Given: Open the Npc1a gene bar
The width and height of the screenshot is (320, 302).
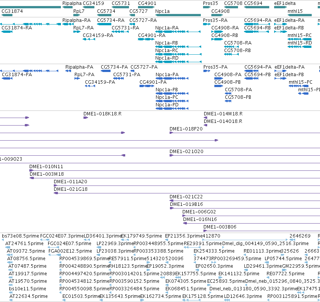Looking at the screenshot, I should point(178,15).
